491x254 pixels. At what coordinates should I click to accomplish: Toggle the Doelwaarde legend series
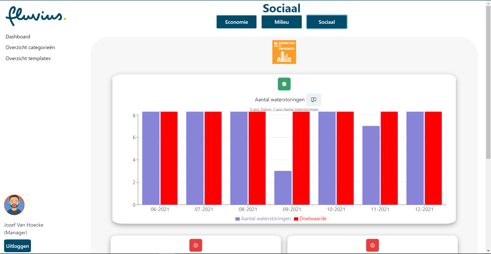(310, 219)
